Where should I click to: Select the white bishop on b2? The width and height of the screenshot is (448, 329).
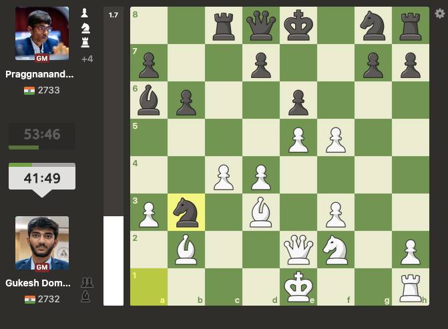coord(186,250)
